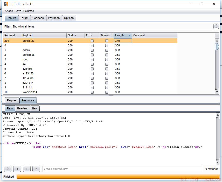This screenshot has width=222, height=182.
Task: Toggle Timeout checkbox for admin123 row
Action: pos(107,41)
